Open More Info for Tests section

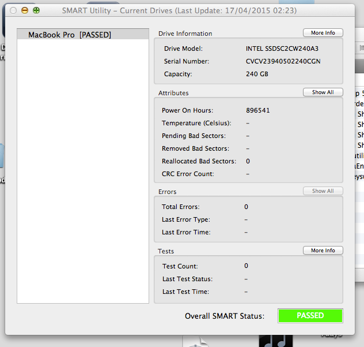323,251
